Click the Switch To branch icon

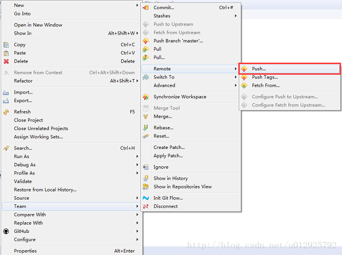click(x=146, y=77)
